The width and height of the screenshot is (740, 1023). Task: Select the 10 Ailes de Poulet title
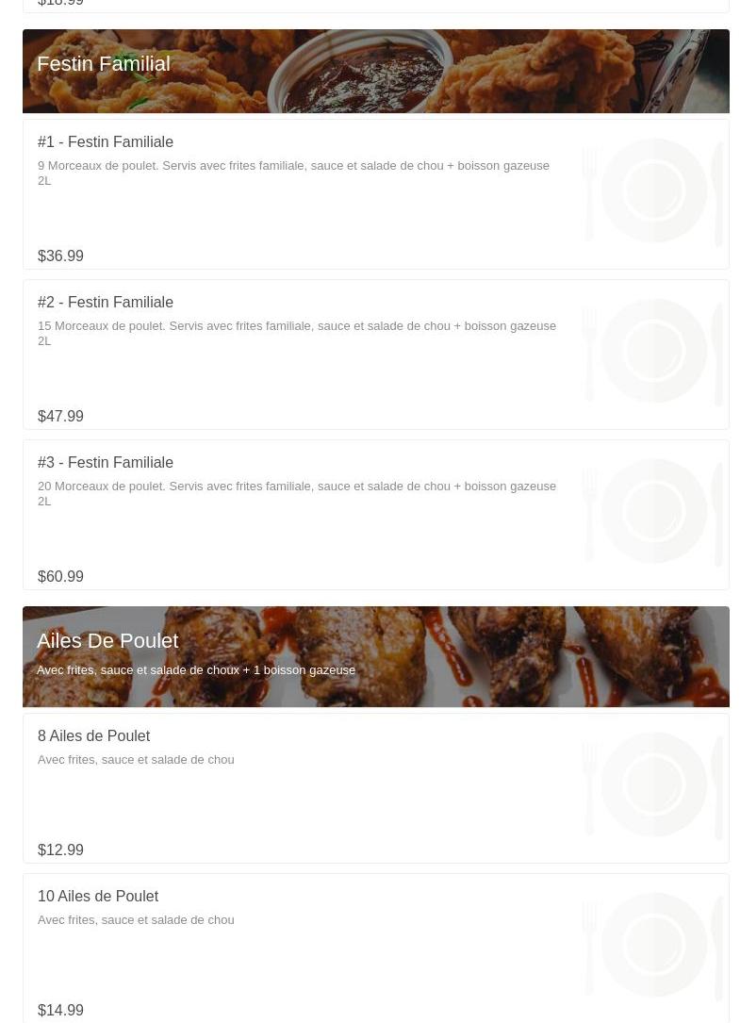(98, 897)
